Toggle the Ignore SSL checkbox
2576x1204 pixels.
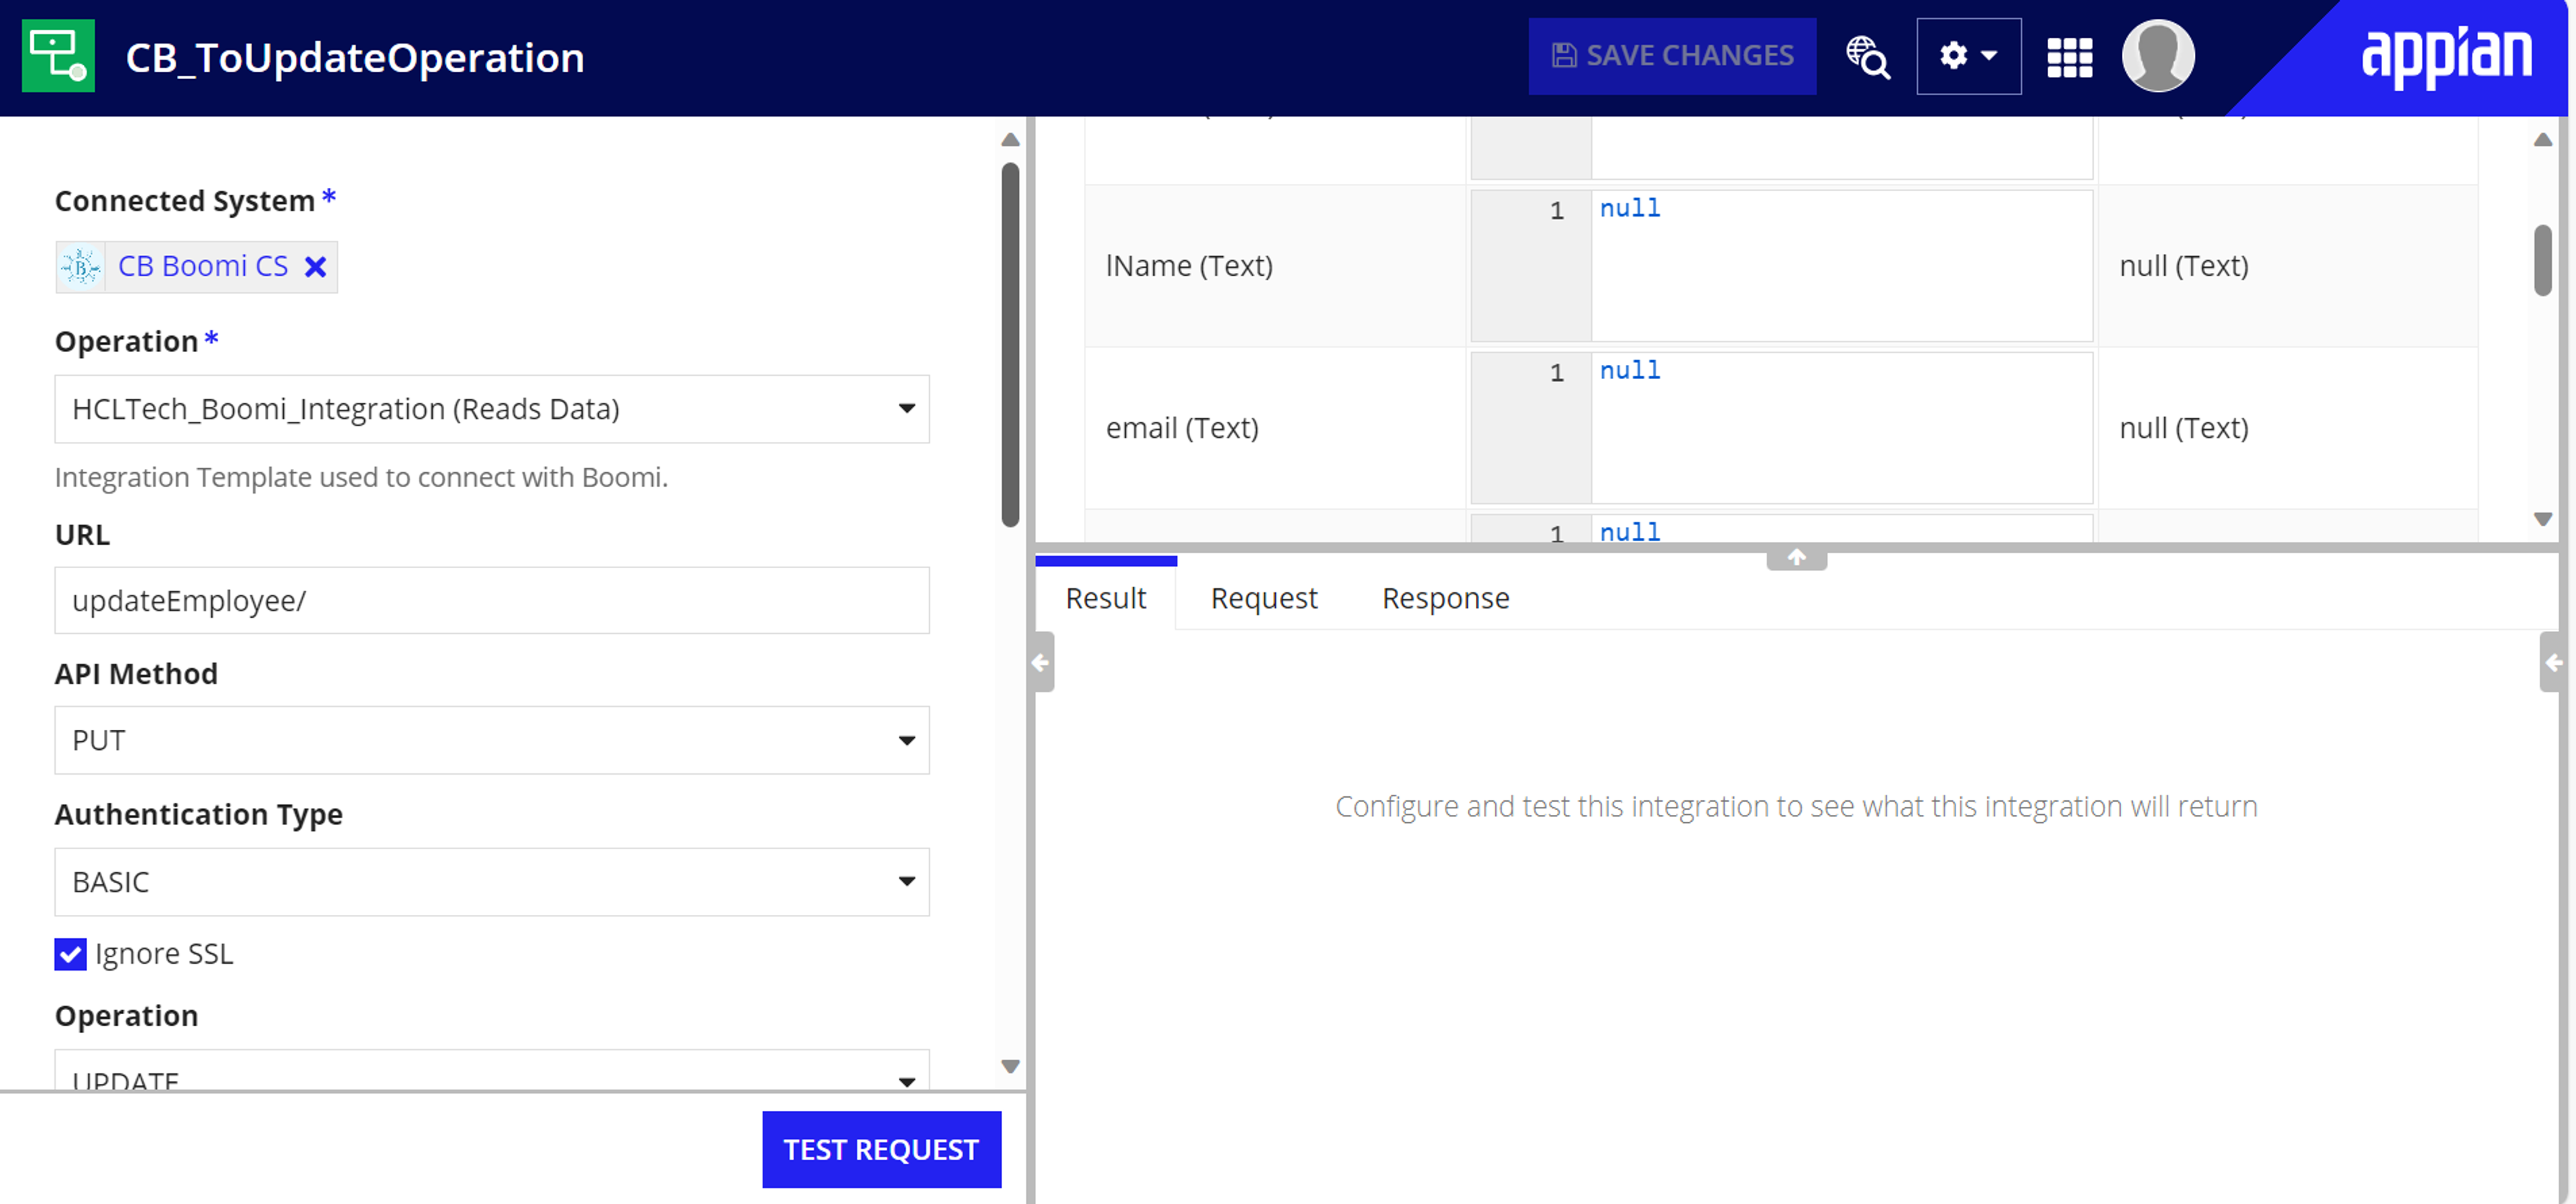point(70,954)
